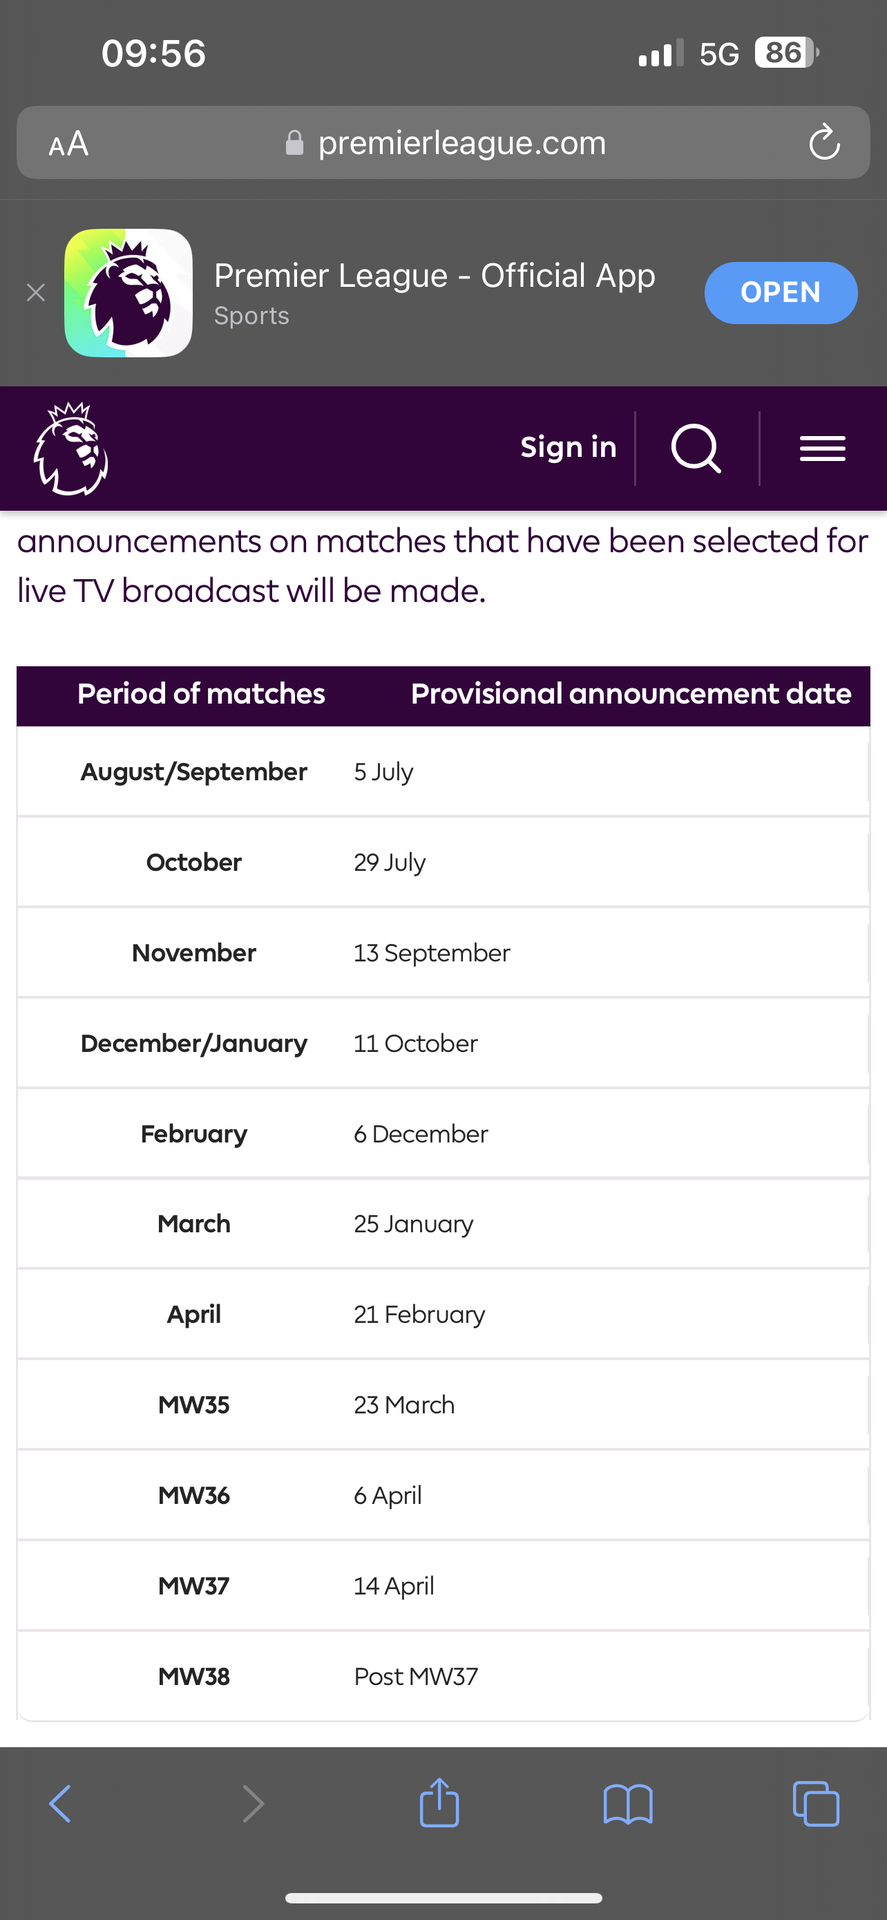Expand the hamburger navigation menu

822,449
